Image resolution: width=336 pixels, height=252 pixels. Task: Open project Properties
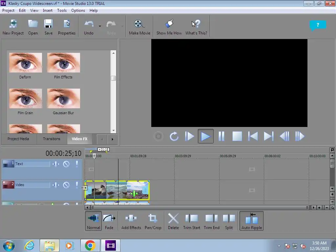[67, 27]
